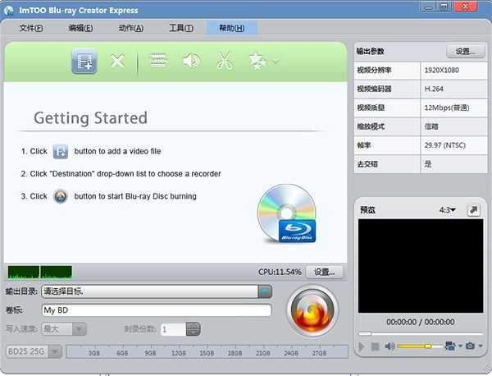The height and width of the screenshot is (376, 492).
Task: Click the add-video icon in Getting Started step 1
Action: pos(60,151)
